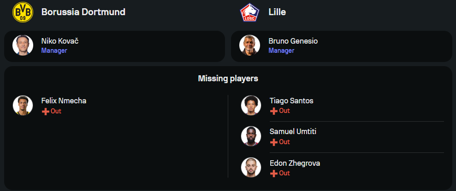Image resolution: width=456 pixels, height=191 pixels.
Task: Select the Bruno Genesio name link
Action: pyautogui.click(x=293, y=41)
